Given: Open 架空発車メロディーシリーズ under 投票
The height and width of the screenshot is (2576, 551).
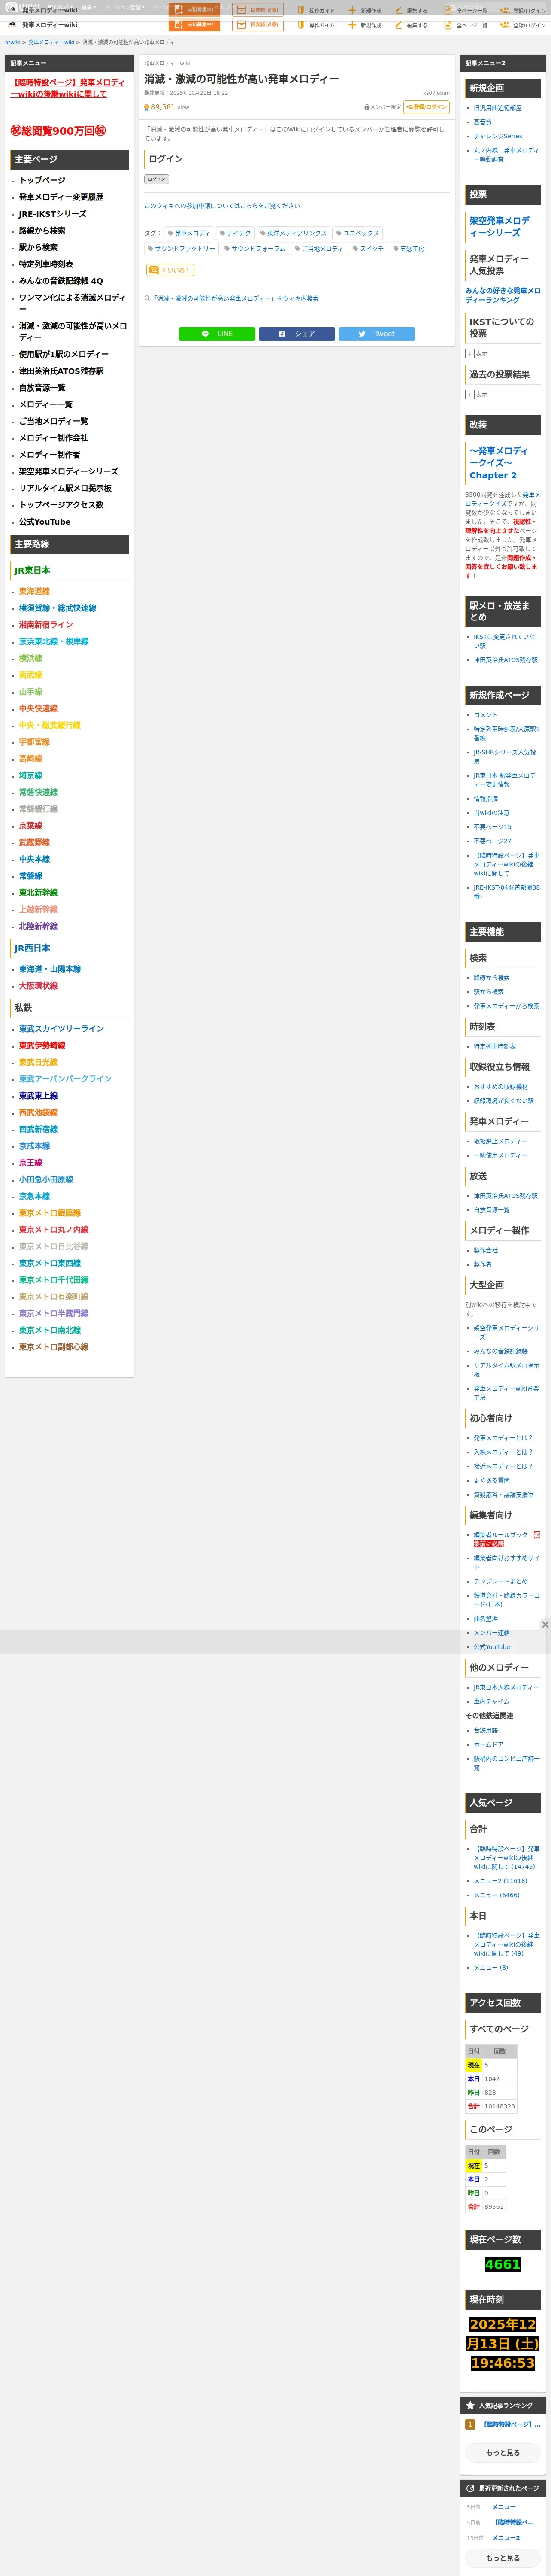Looking at the screenshot, I should pos(500,226).
